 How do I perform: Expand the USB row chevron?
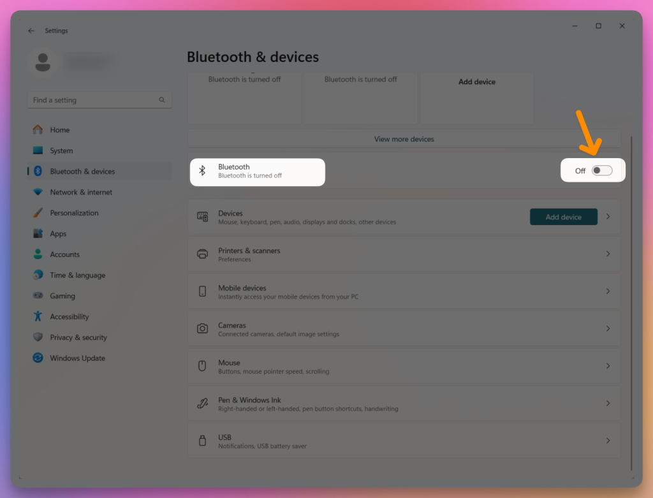pyautogui.click(x=608, y=441)
